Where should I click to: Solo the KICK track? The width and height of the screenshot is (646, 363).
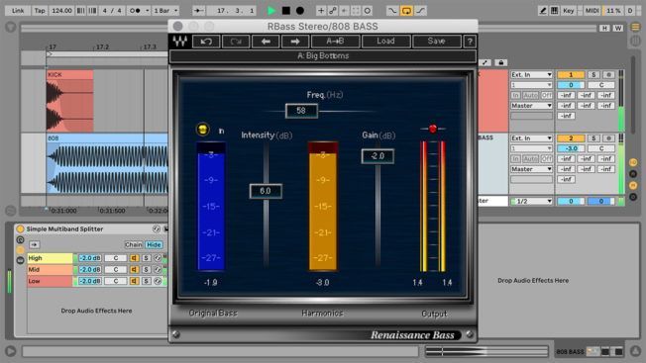[593, 75]
